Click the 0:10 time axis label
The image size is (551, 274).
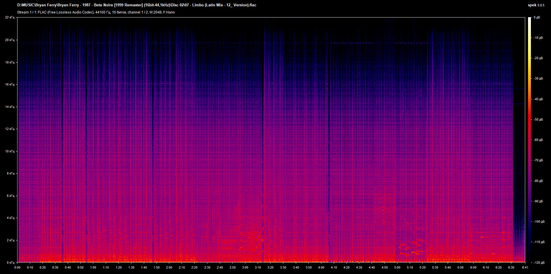point(30,268)
